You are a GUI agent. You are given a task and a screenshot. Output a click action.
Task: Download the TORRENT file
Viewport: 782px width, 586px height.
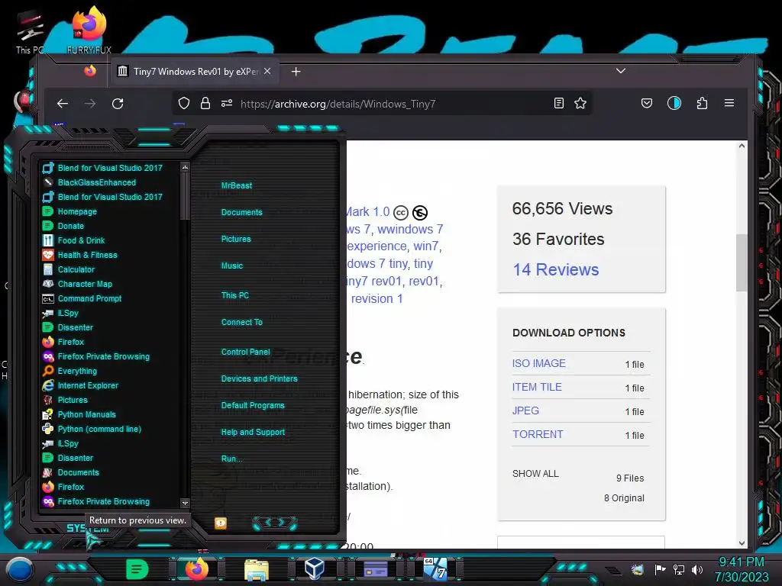click(x=538, y=434)
